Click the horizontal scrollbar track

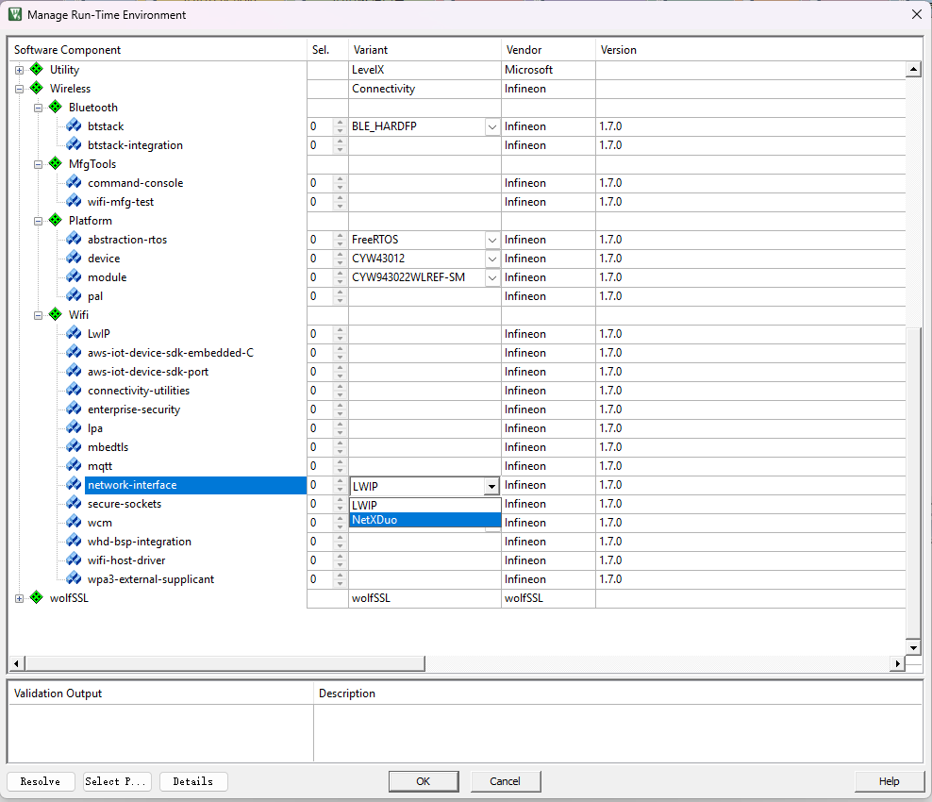[660, 664]
